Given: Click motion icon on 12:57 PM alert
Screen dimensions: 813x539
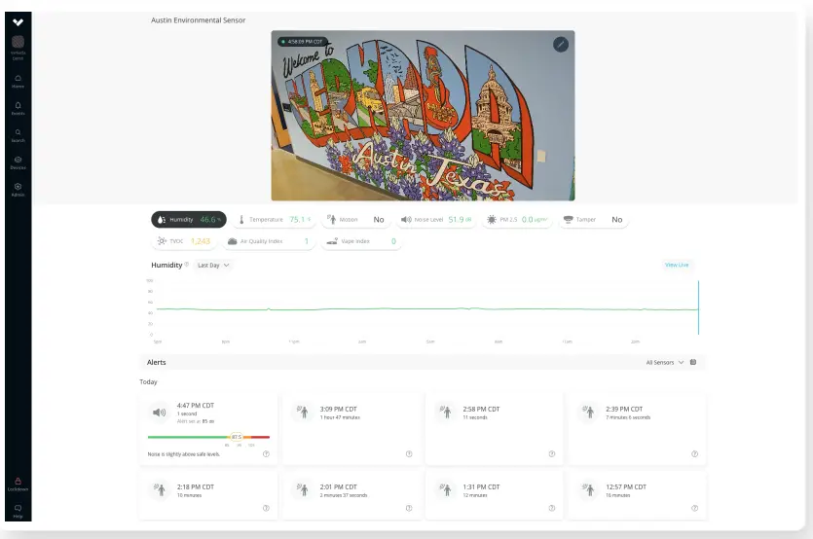Looking at the screenshot, I should (588, 489).
